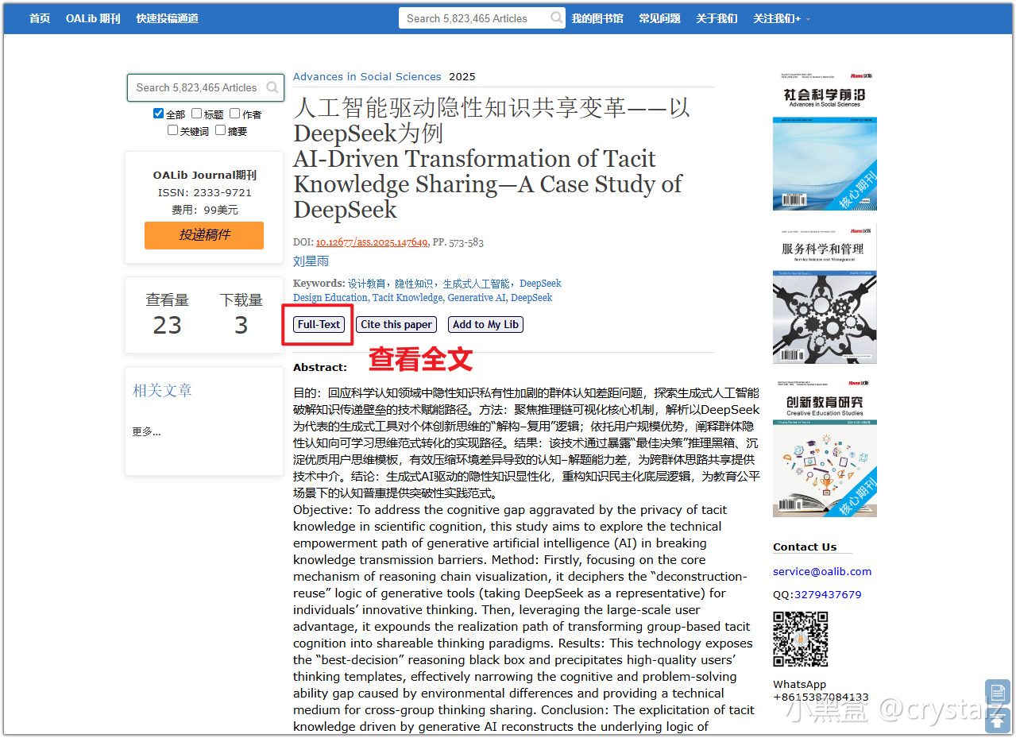The image size is (1016, 738).
Task: Click keyword link Design Education
Action: 329,298
